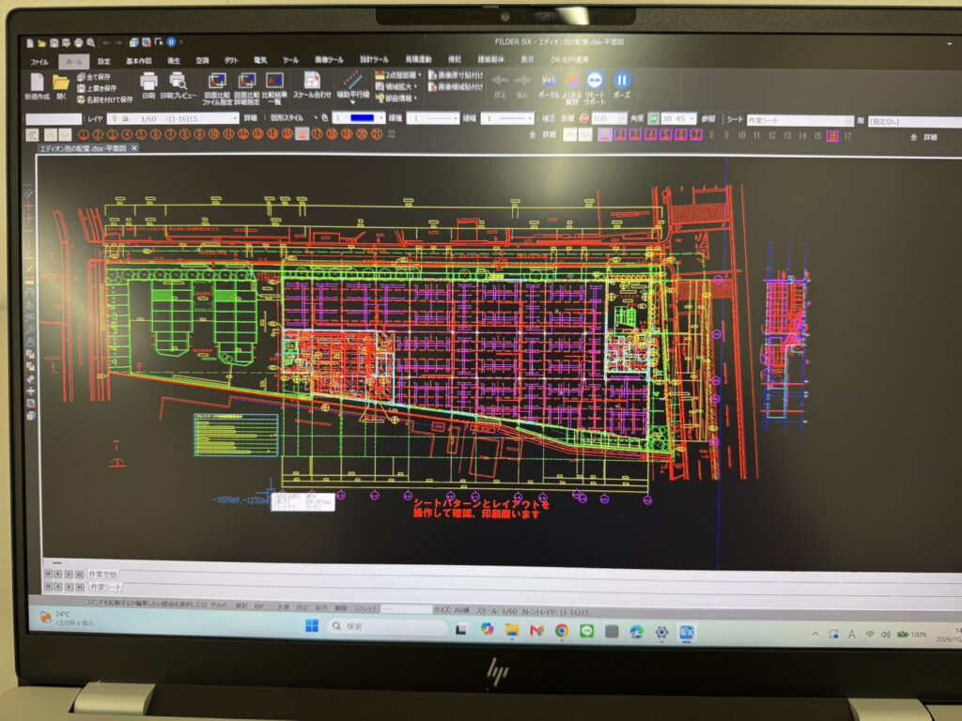Toggle the green 角度 angle lock icon
This screenshot has height=721, width=962.
654,118
